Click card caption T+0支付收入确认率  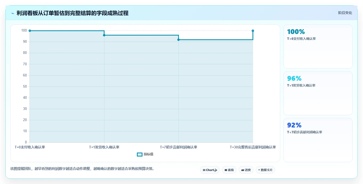click(301, 39)
